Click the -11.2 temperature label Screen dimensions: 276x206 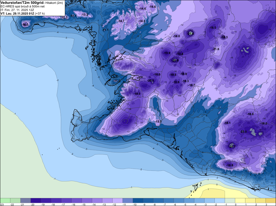(116, 81)
